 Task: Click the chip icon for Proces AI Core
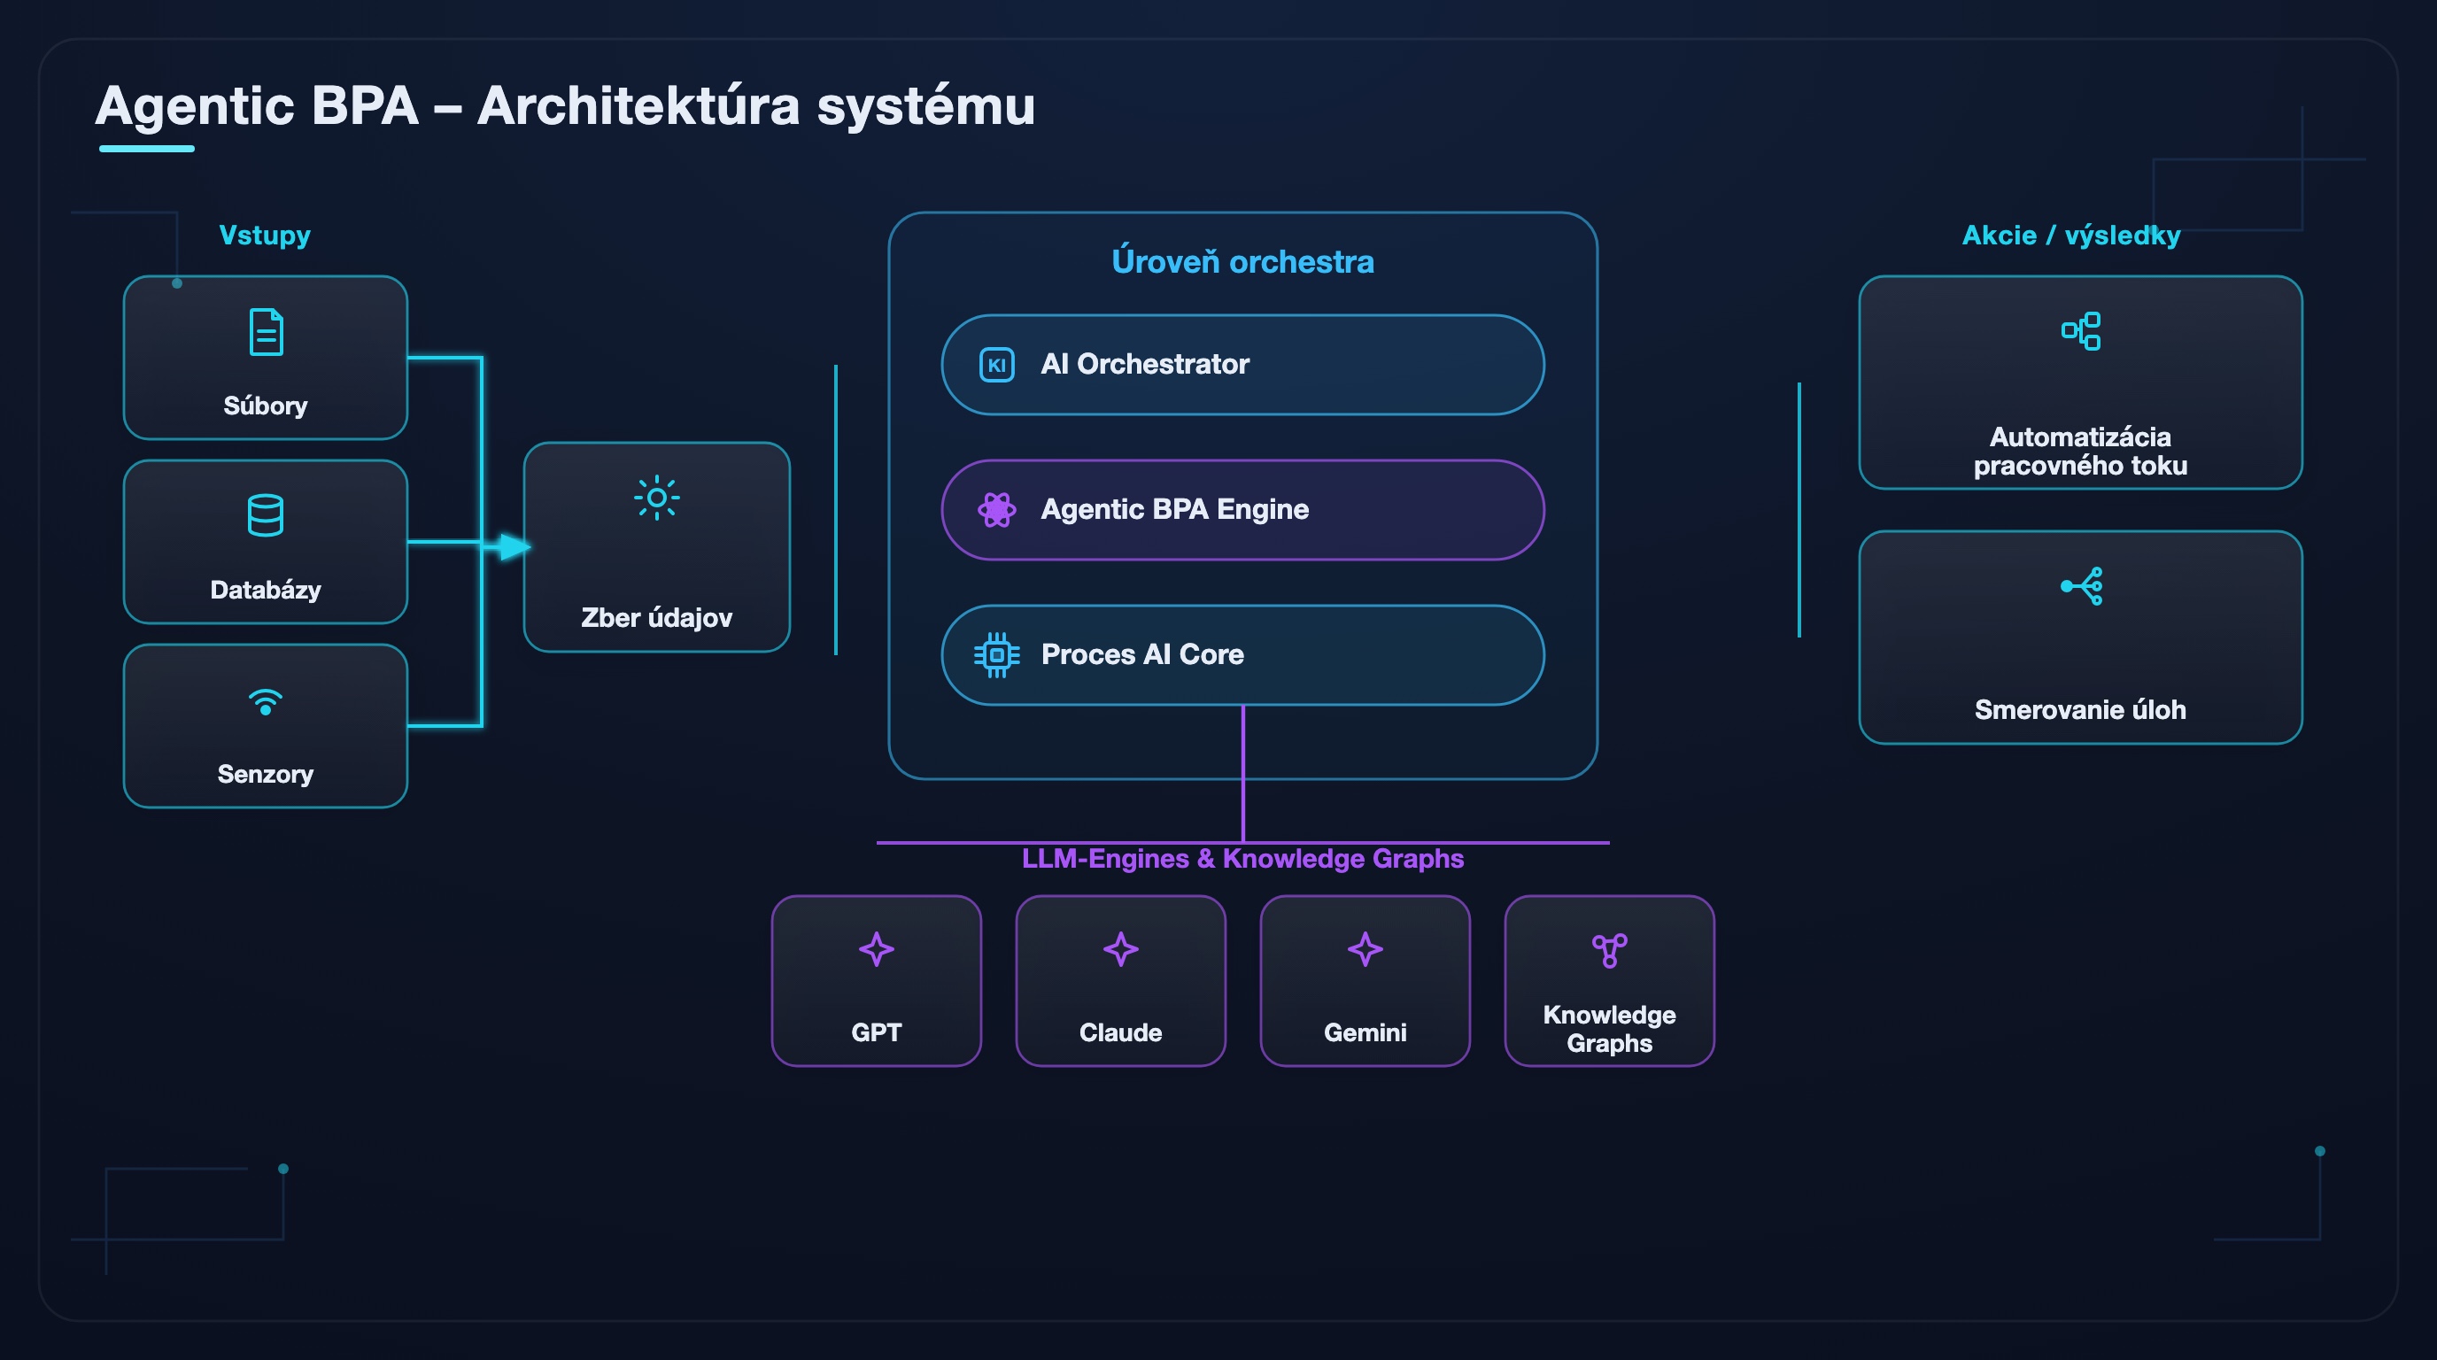pyautogui.click(x=996, y=654)
